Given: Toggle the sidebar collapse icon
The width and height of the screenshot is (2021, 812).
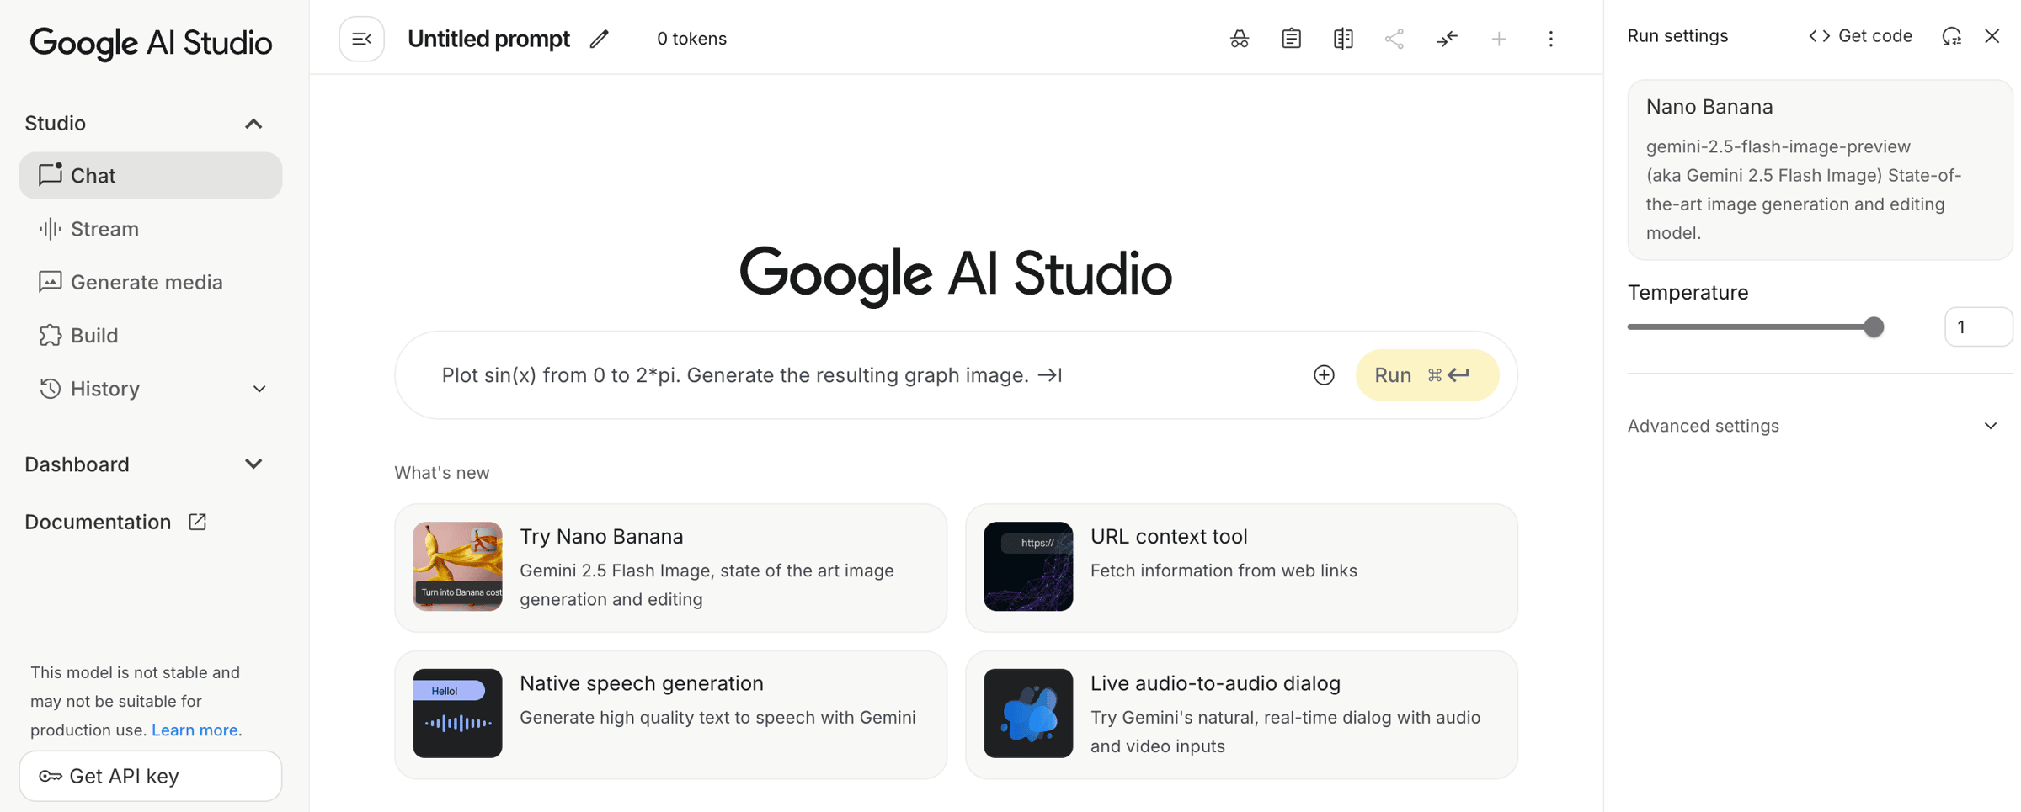Looking at the screenshot, I should click(361, 39).
